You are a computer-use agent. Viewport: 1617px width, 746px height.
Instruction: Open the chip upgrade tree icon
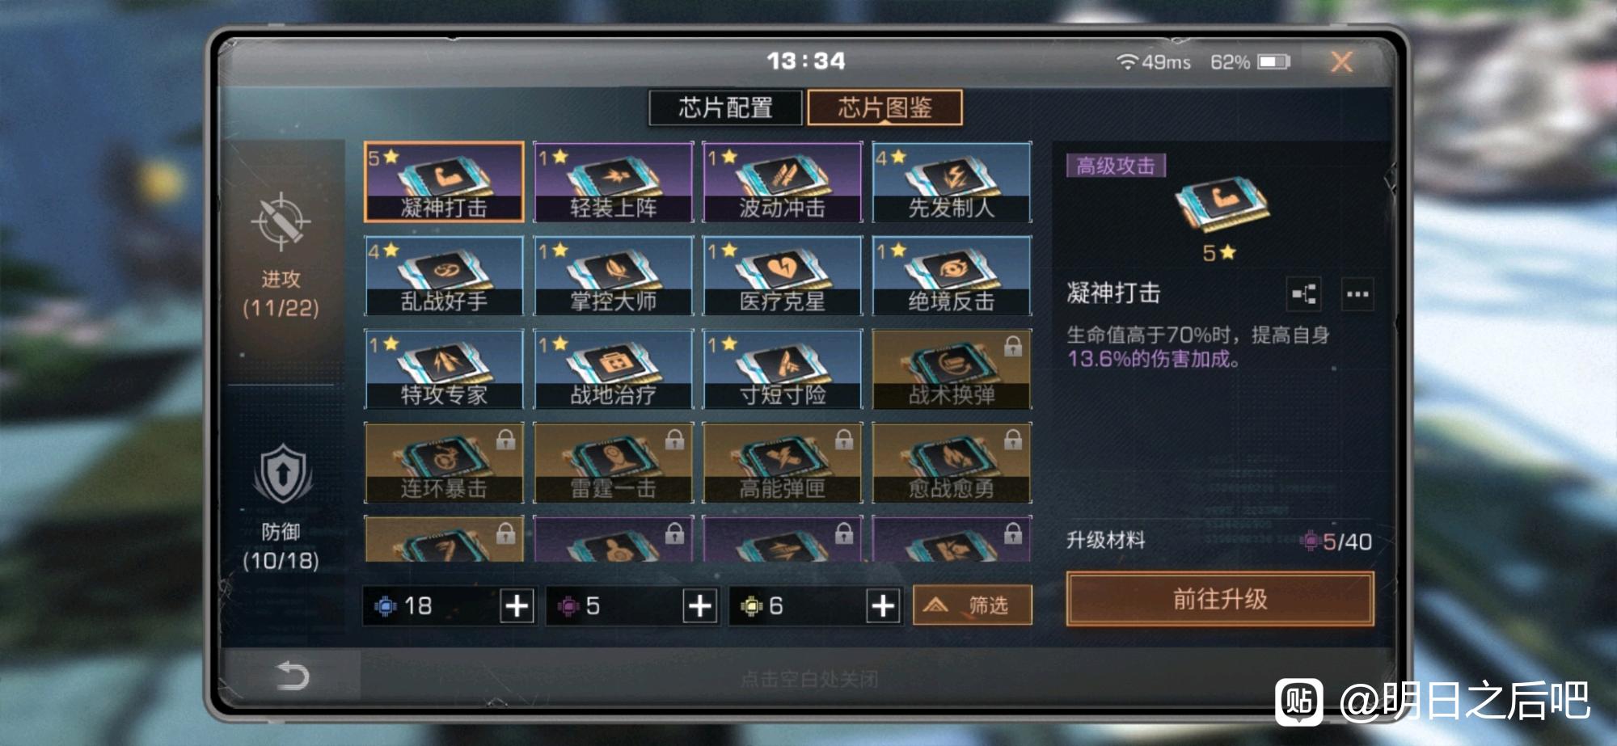coord(1304,294)
